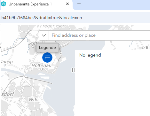Close the Unbenannte Experience 1 tab
The width and height of the screenshot is (150, 116).
[x=67, y=4]
